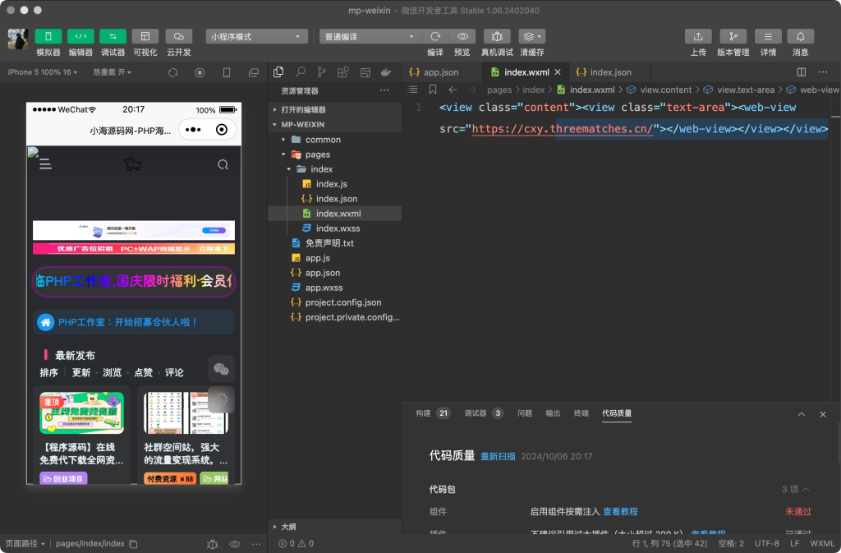Generate a preview QR code via 预览
Screen dimensions: 841x553
[x=462, y=36]
